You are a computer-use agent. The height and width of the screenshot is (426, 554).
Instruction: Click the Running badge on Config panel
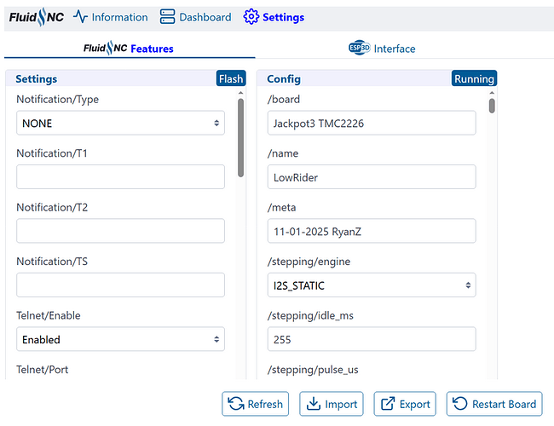[x=474, y=78]
